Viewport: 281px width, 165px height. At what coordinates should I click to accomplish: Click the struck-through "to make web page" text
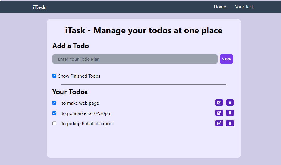[80, 103]
